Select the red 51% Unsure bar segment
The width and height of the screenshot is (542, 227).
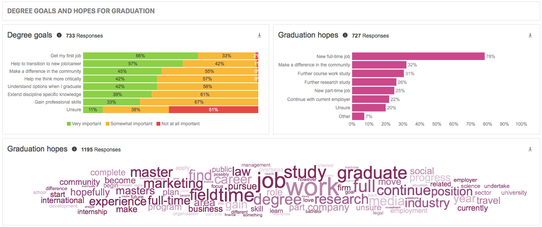point(213,110)
